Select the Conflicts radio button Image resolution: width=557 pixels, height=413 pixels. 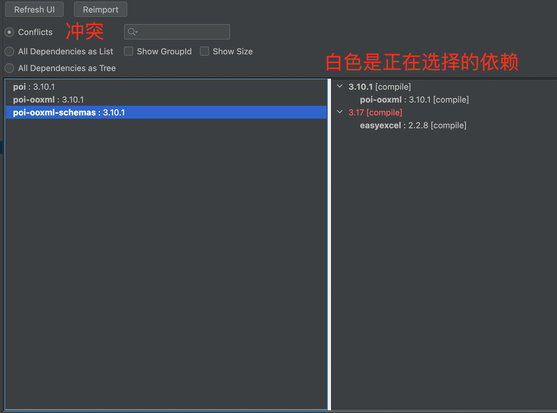(10, 32)
